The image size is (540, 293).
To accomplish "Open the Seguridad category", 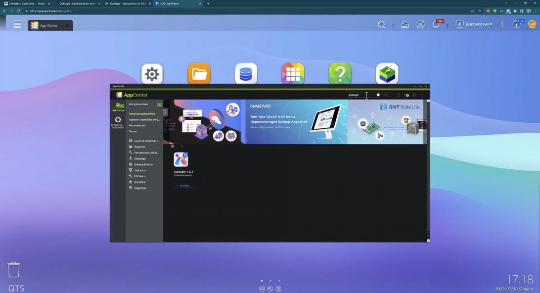I will click(140, 188).
